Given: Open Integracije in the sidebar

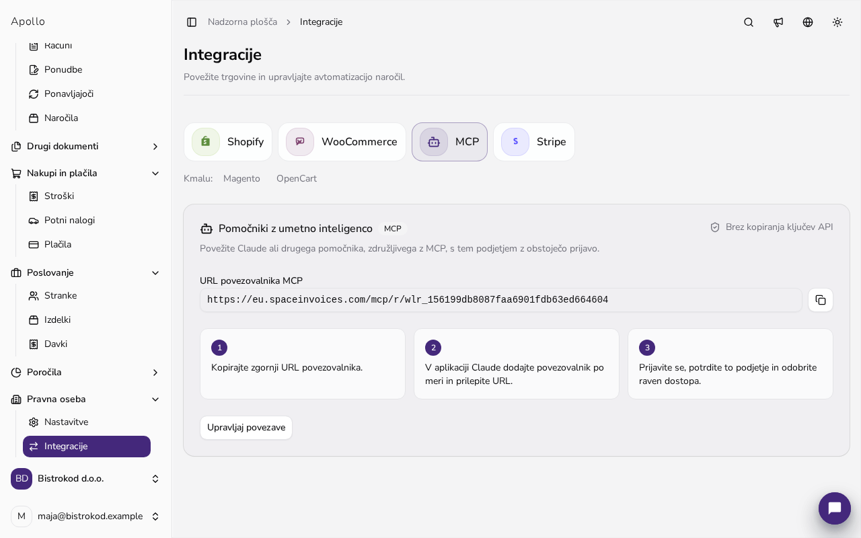Looking at the screenshot, I should 87,447.
